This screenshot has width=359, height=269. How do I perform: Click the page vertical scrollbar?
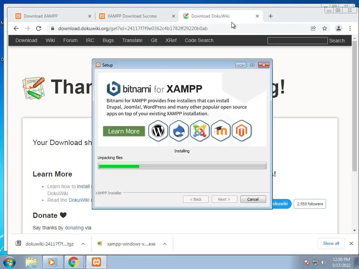[354, 106]
